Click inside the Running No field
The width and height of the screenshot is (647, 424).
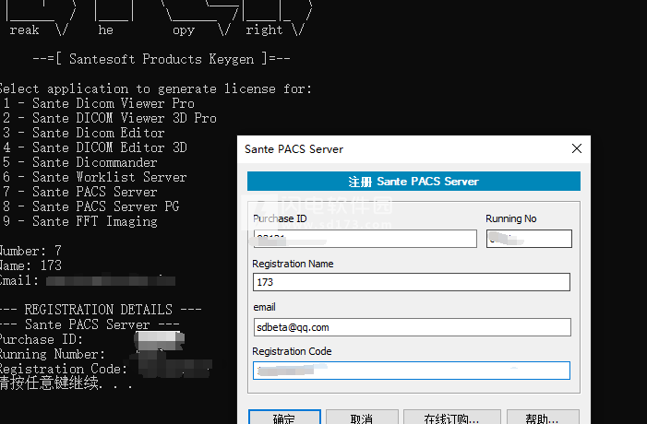click(529, 239)
